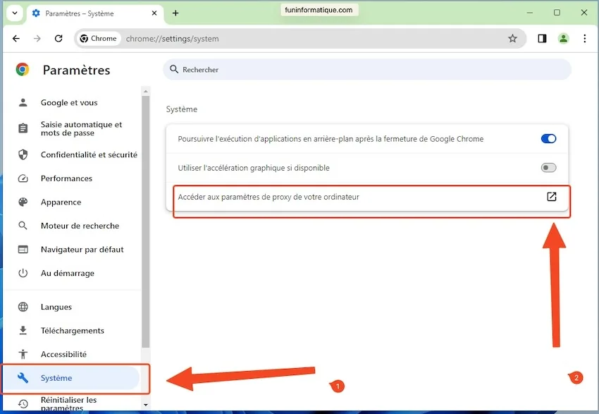
Task: Click the Système wrench icon
Action: [23, 378]
